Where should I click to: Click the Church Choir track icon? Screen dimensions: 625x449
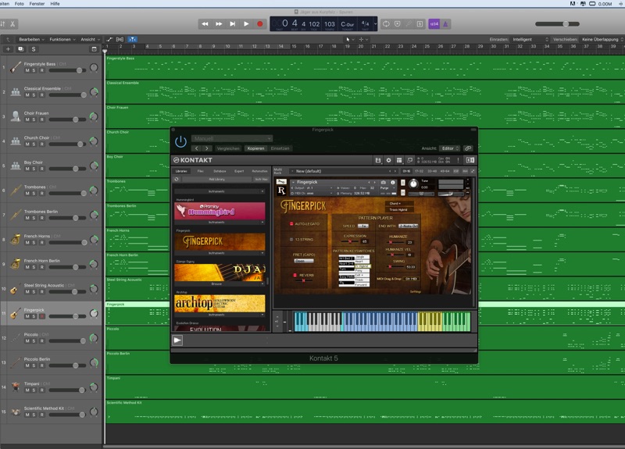point(16,141)
